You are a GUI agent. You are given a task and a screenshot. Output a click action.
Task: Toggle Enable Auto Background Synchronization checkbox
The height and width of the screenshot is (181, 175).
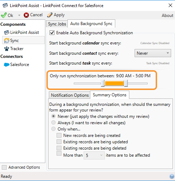[x=52, y=33]
